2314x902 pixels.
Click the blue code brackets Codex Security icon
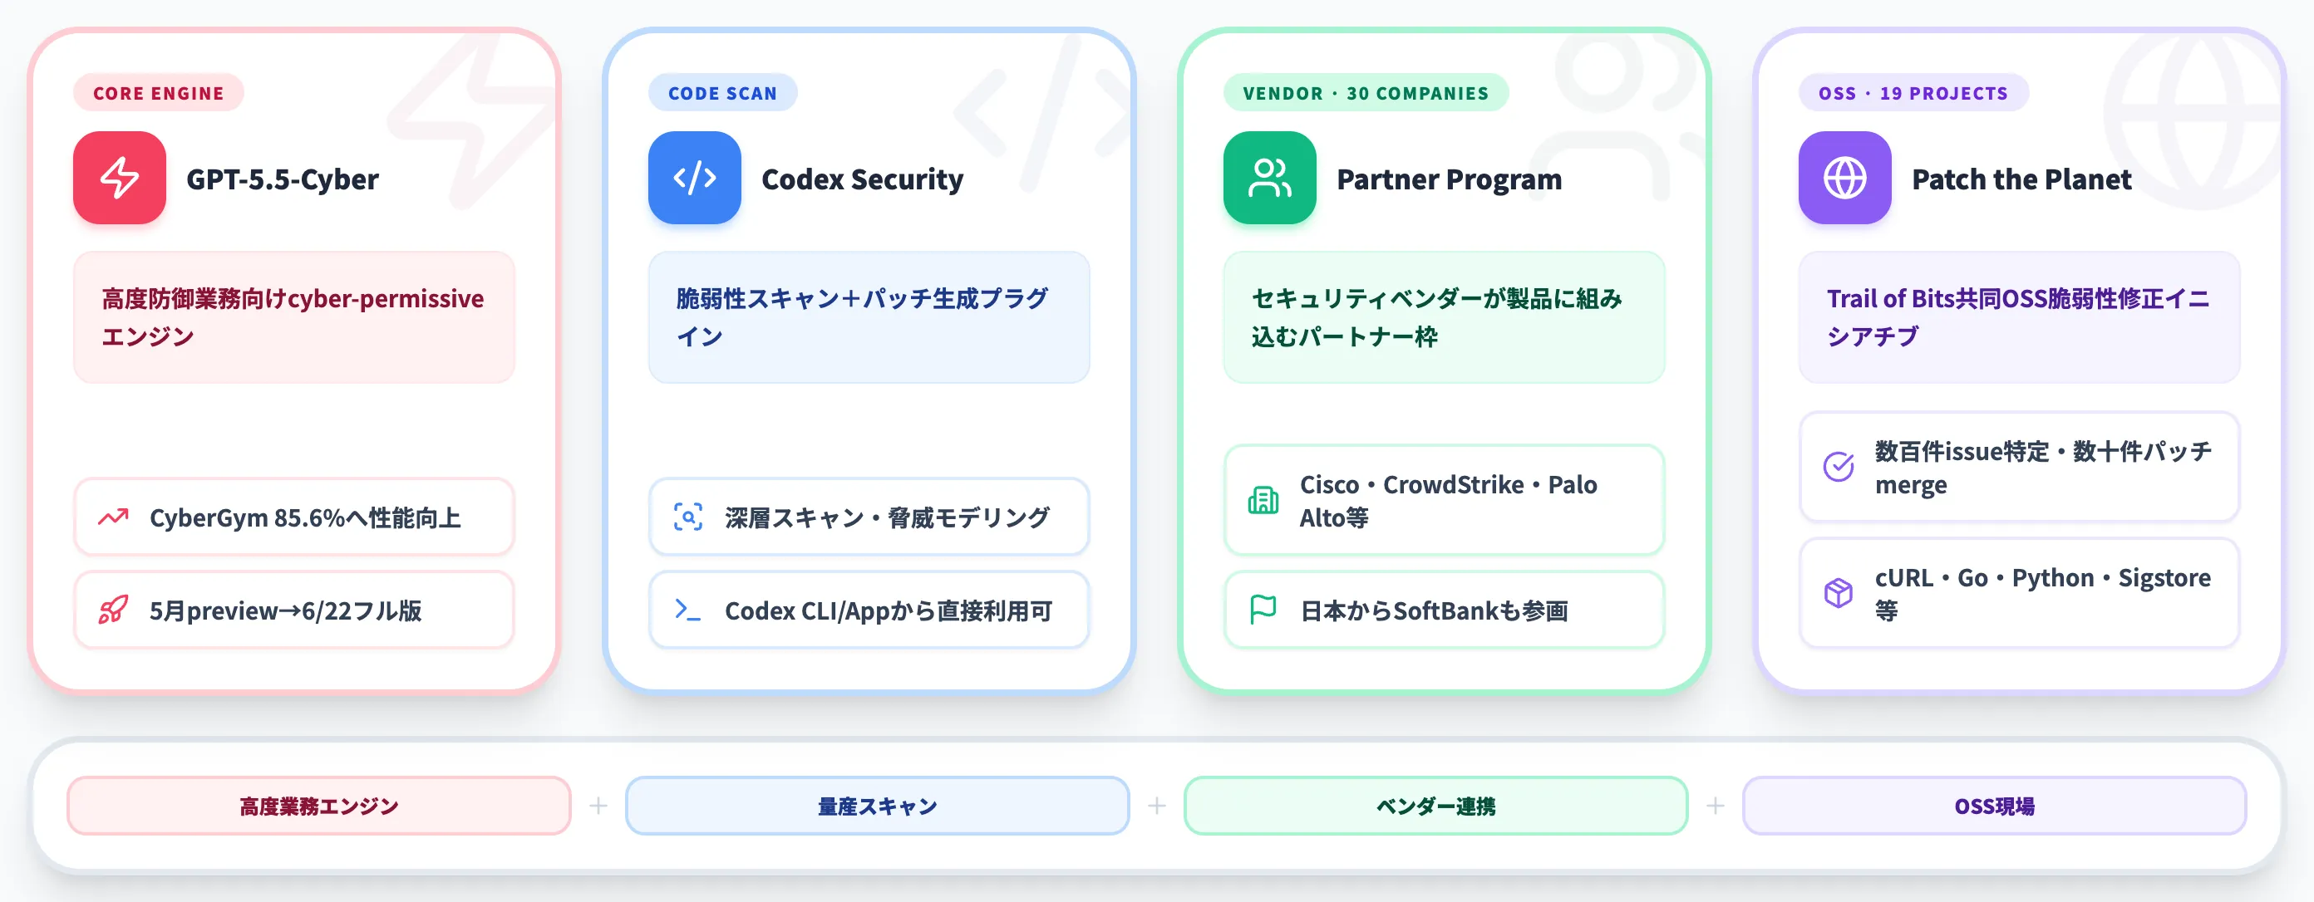click(x=694, y=178)
